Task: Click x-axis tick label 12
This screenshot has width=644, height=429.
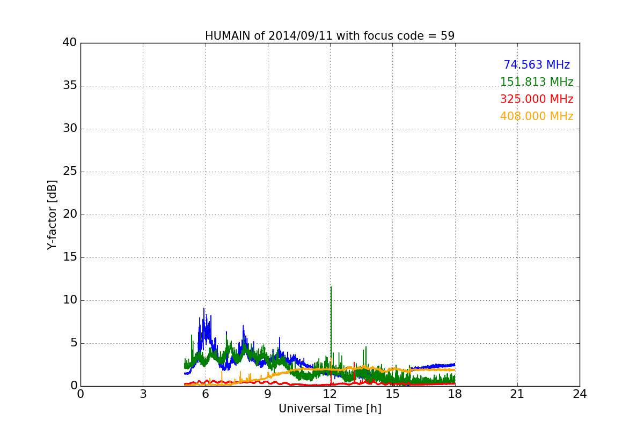Action: click(x=330, y=394)
